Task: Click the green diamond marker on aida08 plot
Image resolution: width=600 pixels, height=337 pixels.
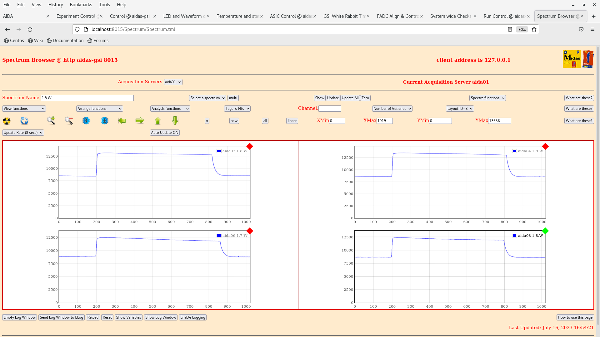Action: [545, 231]
